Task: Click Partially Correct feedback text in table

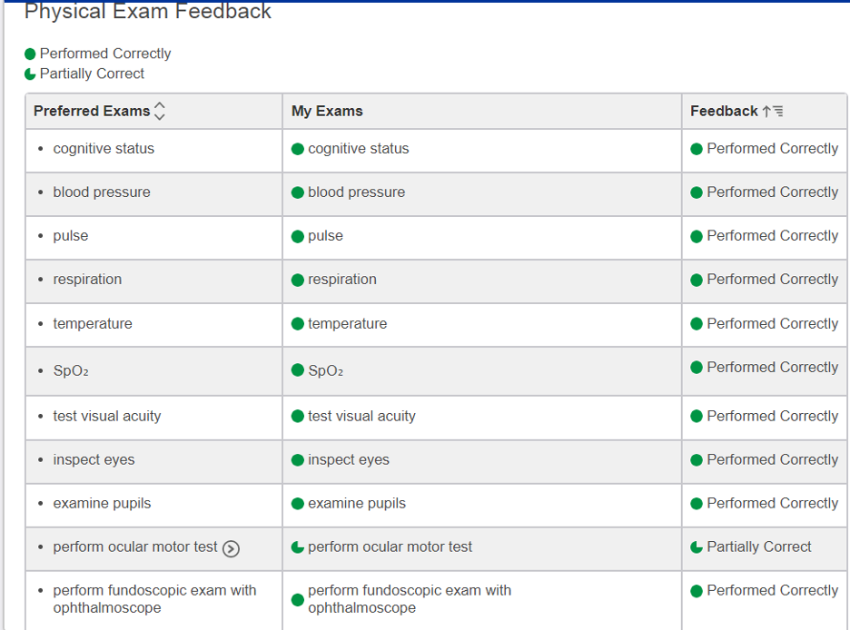Action: [x=759, y=546]
